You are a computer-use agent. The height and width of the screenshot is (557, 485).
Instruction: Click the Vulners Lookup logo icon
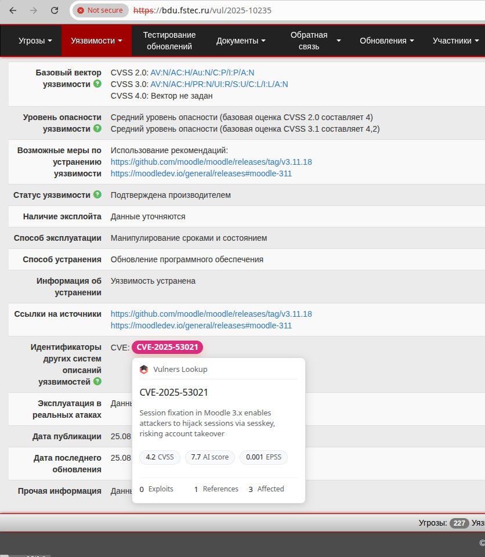click(x=144, y=369)
